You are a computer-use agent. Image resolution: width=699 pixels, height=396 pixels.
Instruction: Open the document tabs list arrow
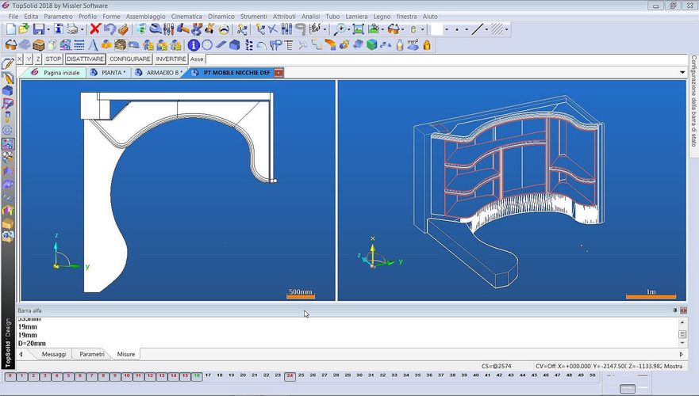click(682, 72)
